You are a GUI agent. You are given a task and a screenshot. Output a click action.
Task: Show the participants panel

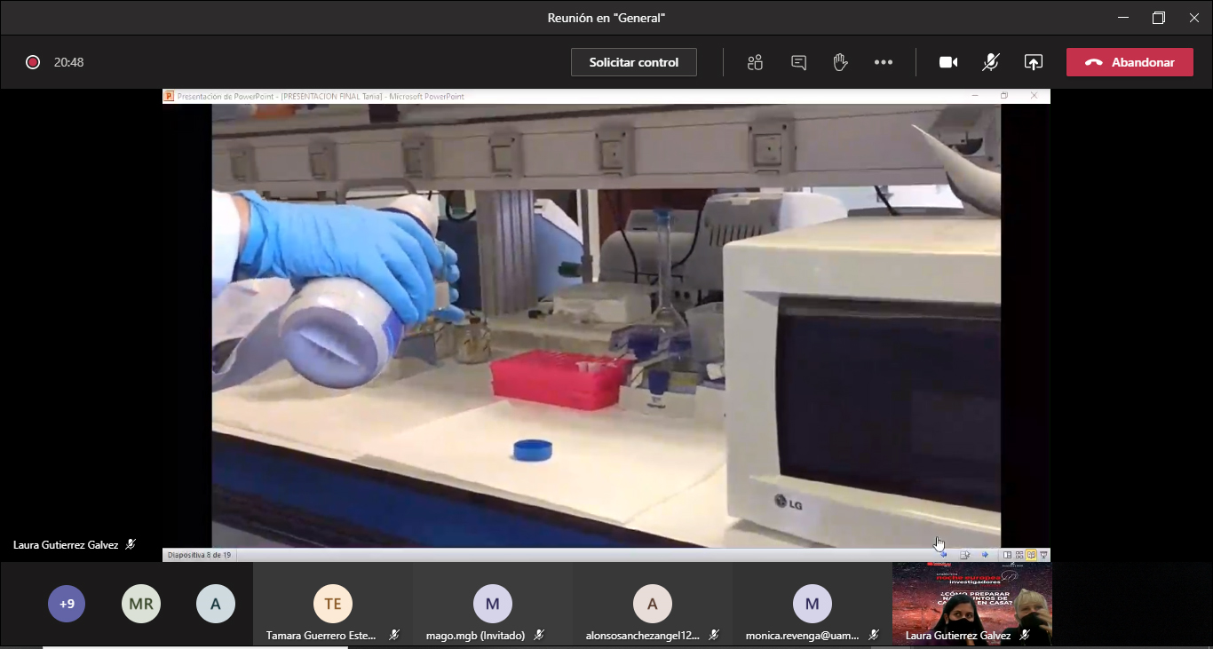tap(755, 62)
